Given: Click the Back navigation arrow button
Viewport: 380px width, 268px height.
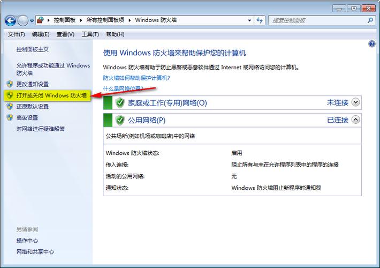Looking at the screenshot, I should point(10,20).
